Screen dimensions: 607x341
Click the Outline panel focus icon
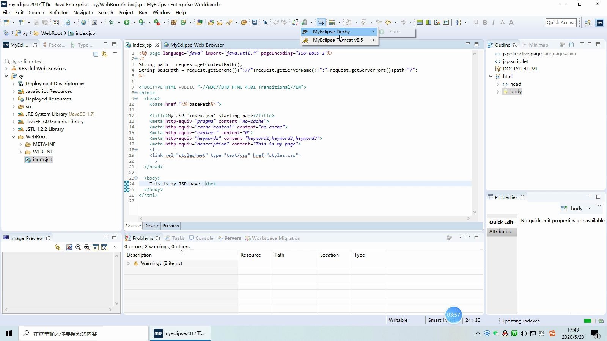coord(563,45)
